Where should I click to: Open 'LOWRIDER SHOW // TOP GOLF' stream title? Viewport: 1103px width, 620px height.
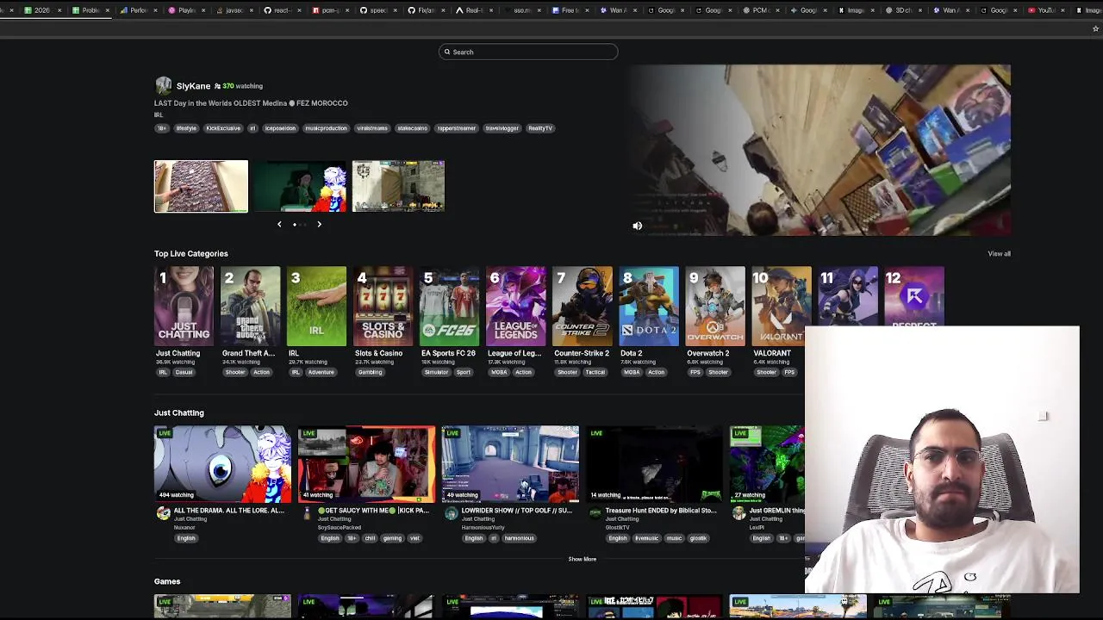click(x=516, y=510)
